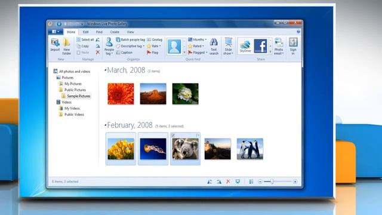Click the flag corner icon on the koala thumbnail
Screen dimensions: 382x215
[198, 136]
